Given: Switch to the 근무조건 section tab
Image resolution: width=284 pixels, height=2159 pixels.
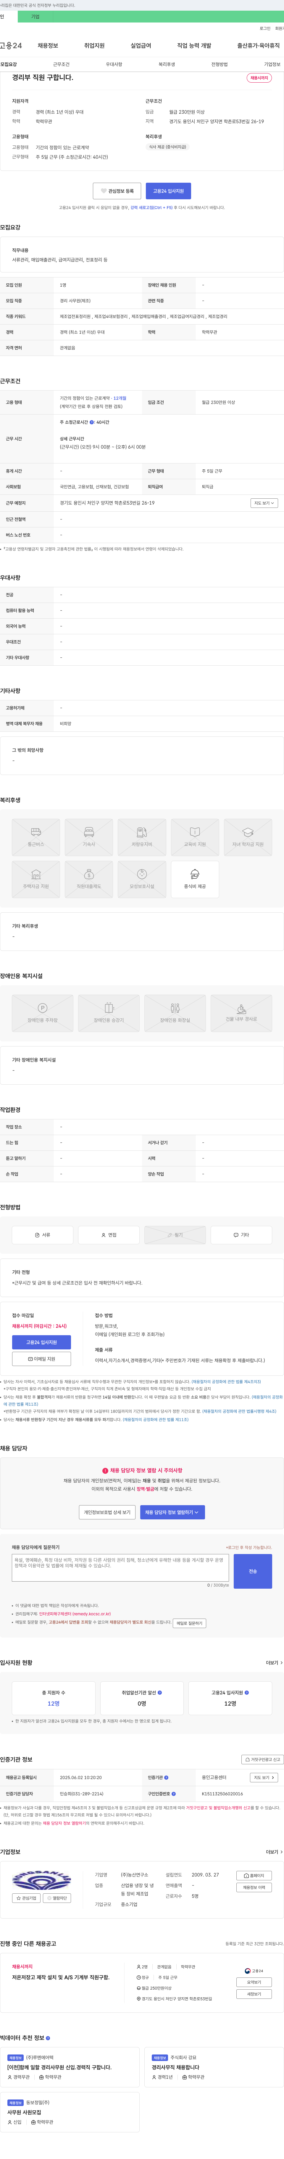Looking at the screenshot, I should click(x=61, y=65).
